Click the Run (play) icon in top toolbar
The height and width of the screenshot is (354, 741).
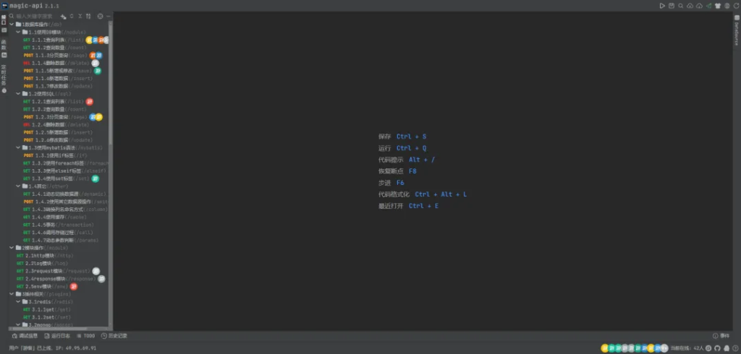point(662,6)
